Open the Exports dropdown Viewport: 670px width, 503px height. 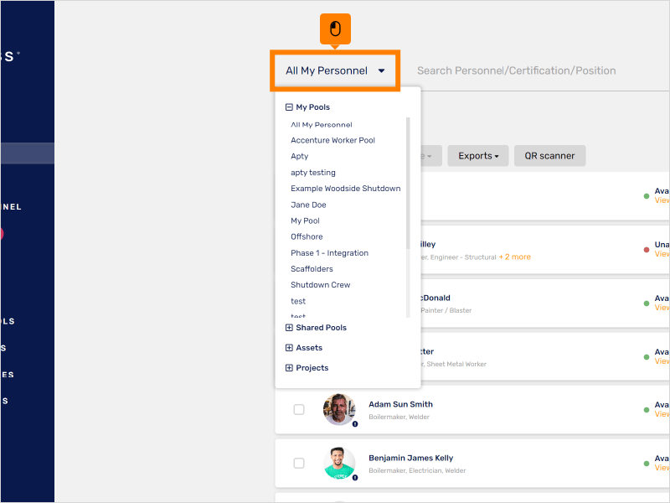point(477,156)
